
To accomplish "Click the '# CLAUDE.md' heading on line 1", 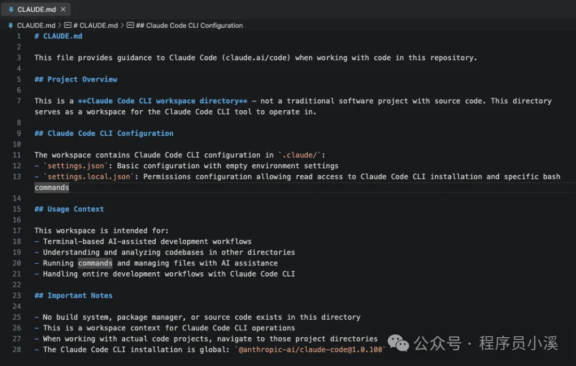I will [x=59, y=36].
